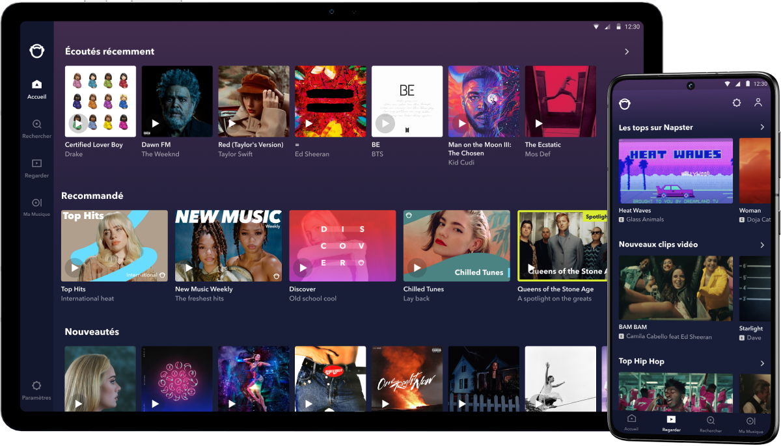Expand Top Hip Hop on phone
781x446 pixels.
[x=762, y=362]
